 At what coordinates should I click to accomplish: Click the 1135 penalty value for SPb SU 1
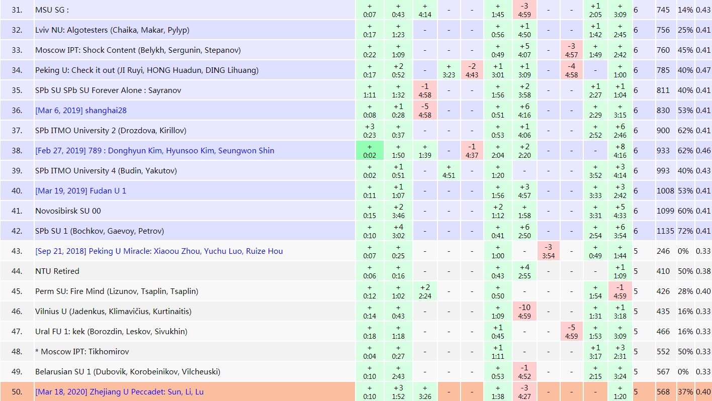pos(664,231)
